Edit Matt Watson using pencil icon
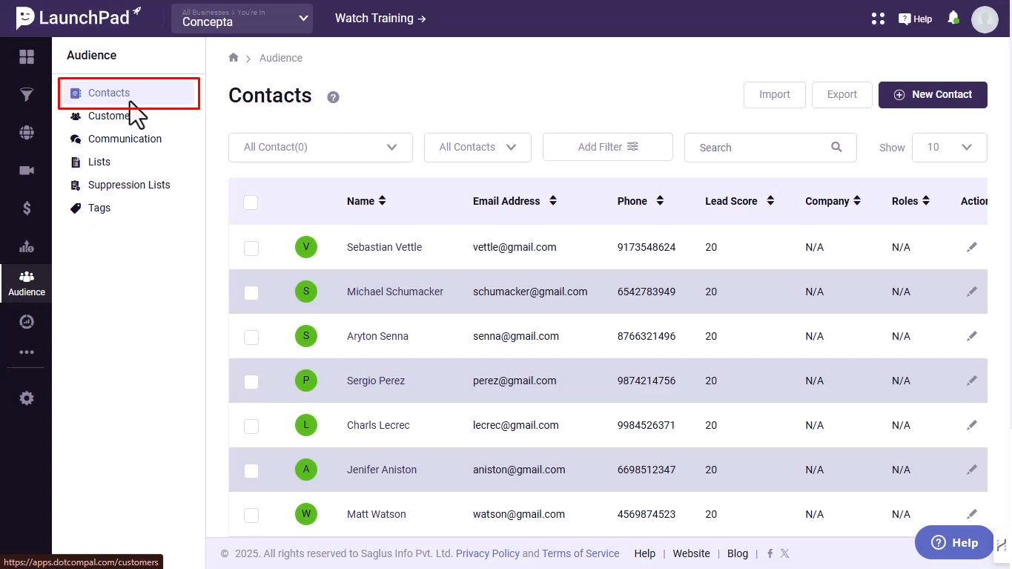The image size is (1012, 569). 972,514
